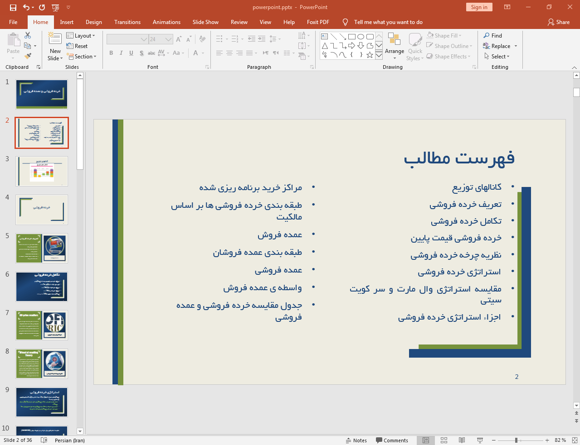
Task: Toggle Normal view button
Action: click(x=426, y=440)
